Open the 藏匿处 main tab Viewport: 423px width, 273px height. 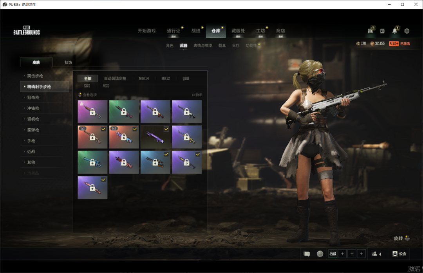point(238,31)
